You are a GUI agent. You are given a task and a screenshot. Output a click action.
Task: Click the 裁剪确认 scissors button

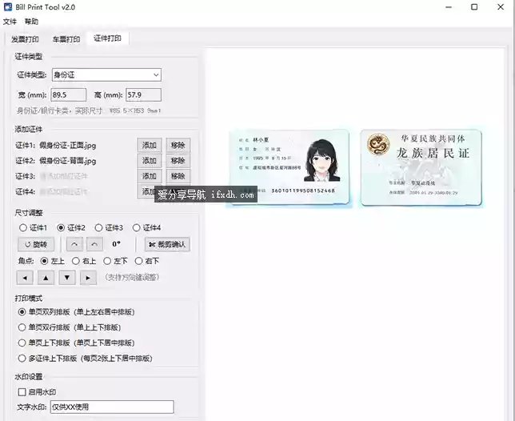pyautogui.click(x=167, y=244)
